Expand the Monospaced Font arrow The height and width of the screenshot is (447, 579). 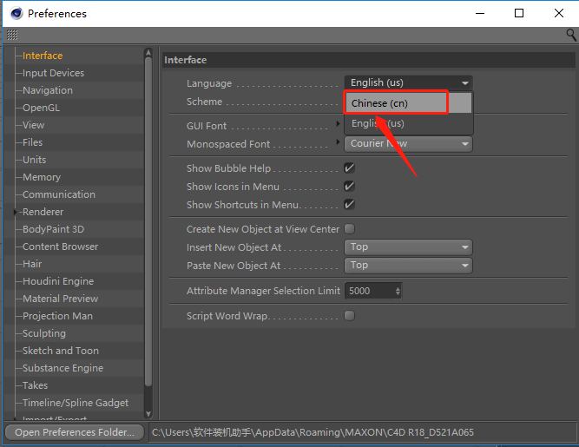click(338, 141)
